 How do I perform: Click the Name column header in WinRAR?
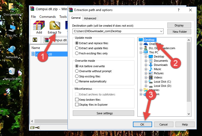point(36,48)
